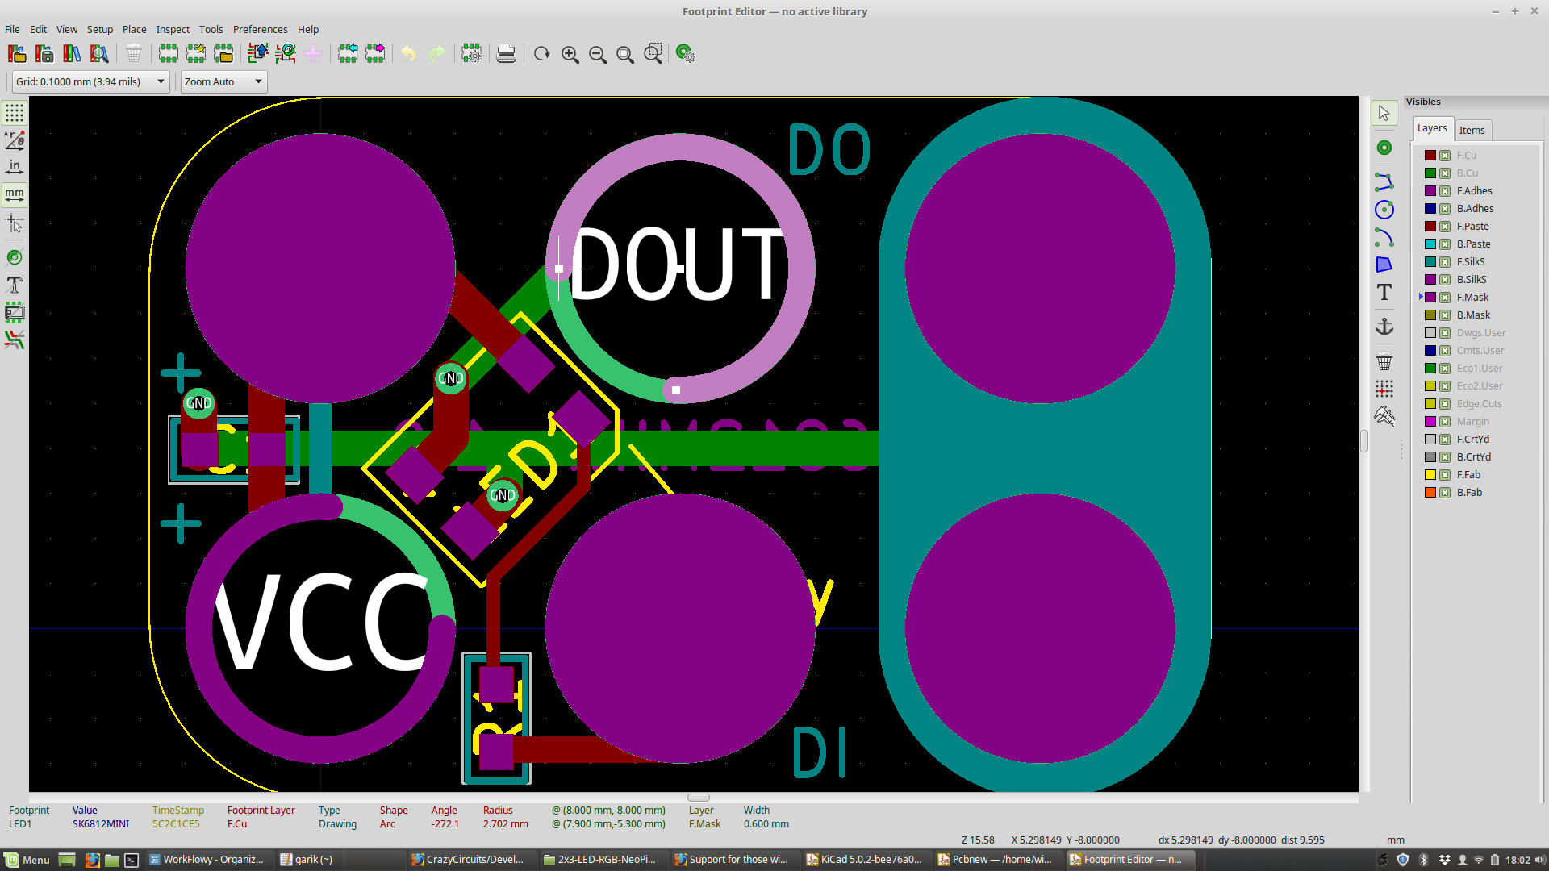Print the current footprint
Viewport: 1549px width, 871px height.
coord(506,53)
